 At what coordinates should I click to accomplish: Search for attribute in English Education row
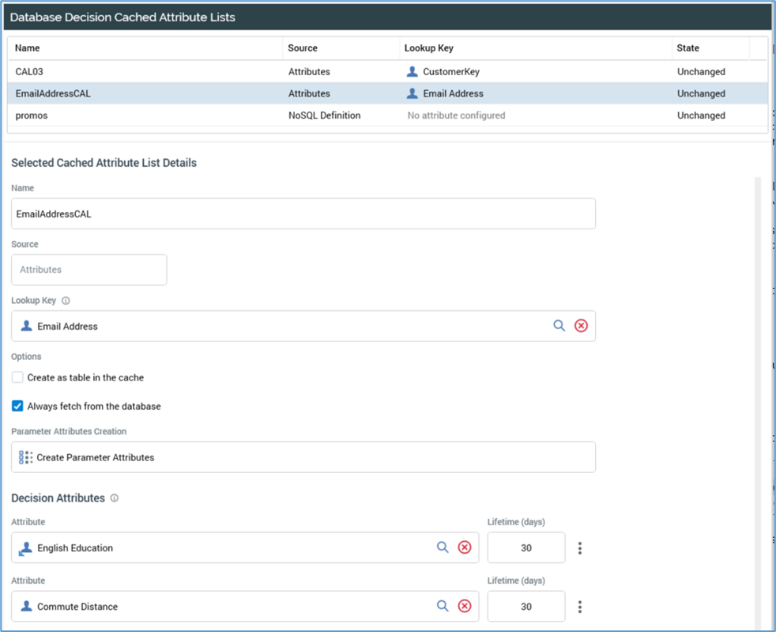click(x=443, y=547)
